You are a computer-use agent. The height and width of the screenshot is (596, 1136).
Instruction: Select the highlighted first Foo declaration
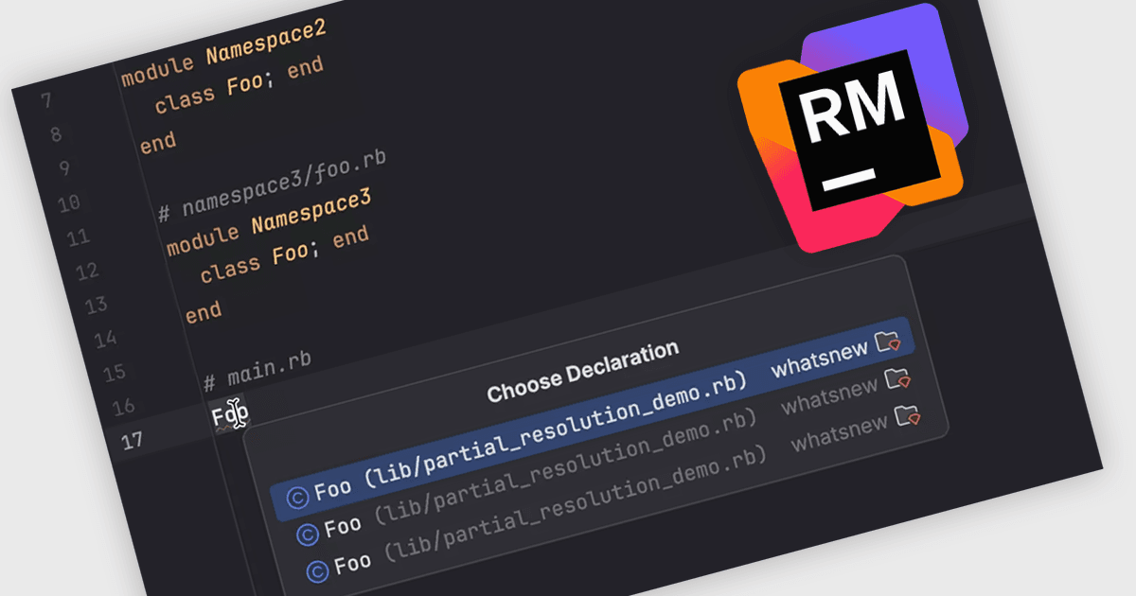tap(592, 418)
